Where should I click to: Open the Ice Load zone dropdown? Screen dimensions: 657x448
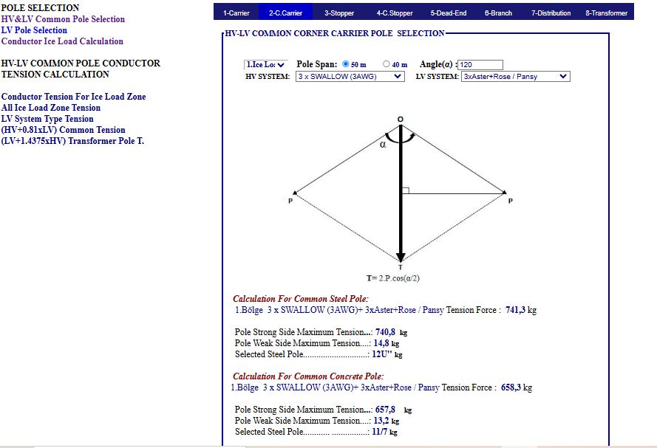pos(265,65)
